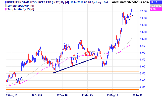Image resolution: width=162 pixels, height=98 pixels.
Task: Select the thick dark blue rising trendline
Action: [x=76, y=65]
